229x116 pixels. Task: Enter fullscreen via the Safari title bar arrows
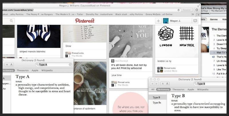tap(198, 5)
